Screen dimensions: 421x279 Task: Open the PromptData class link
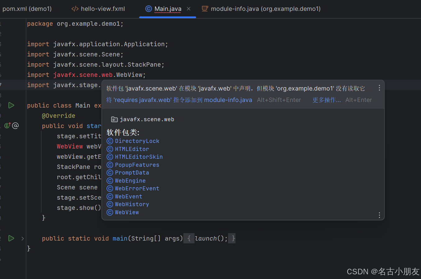pos(132,173)
